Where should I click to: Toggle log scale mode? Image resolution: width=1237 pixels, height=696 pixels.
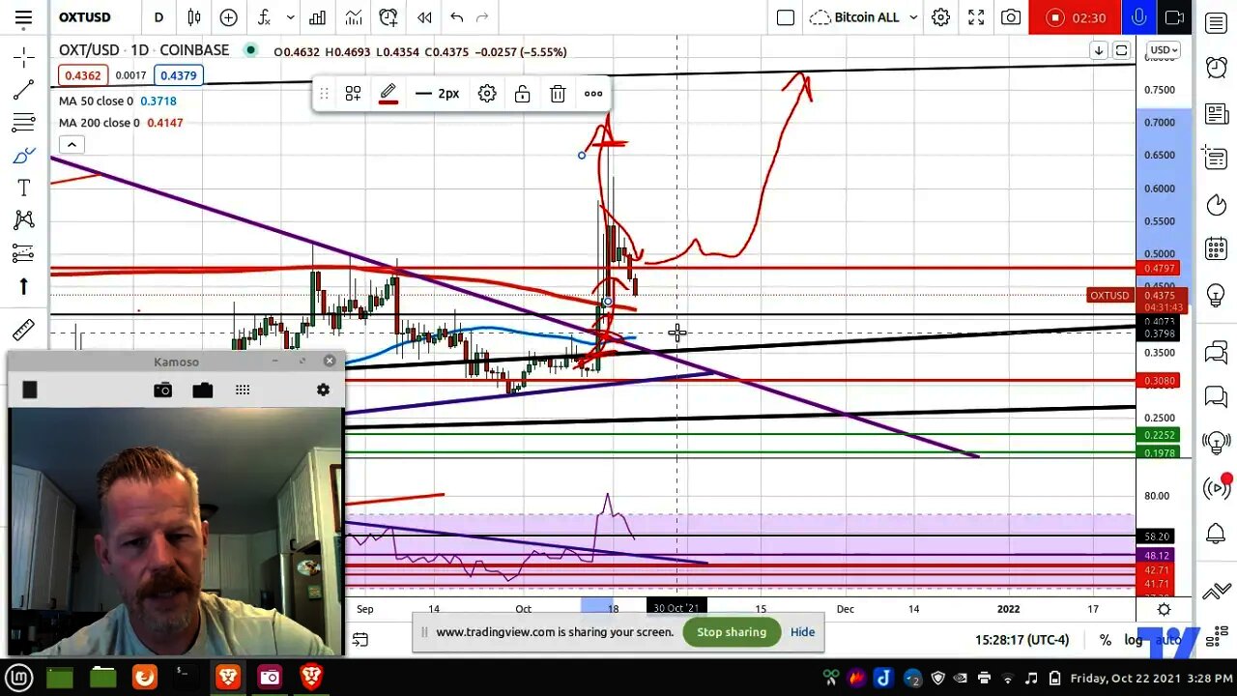click(x=1133, y=640)
